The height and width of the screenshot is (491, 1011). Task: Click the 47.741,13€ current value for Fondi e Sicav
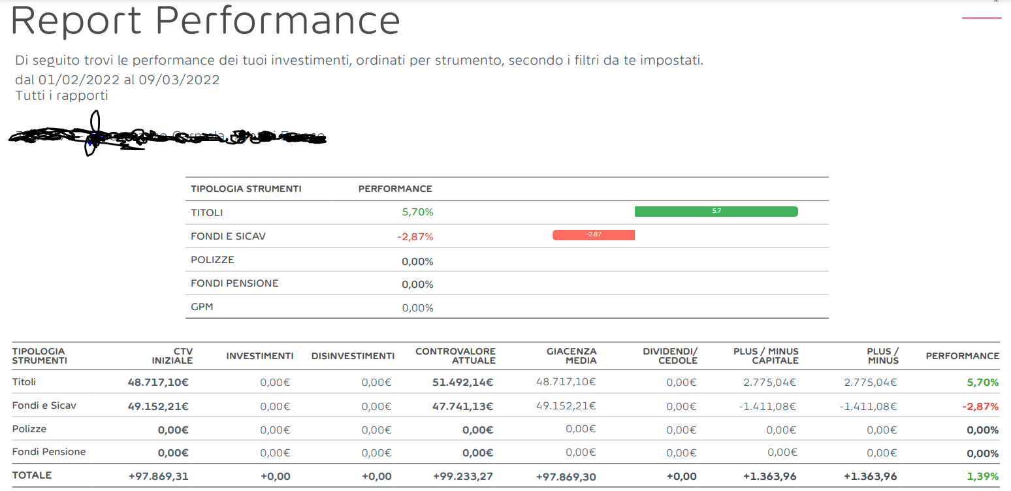[x=462, y=406]
